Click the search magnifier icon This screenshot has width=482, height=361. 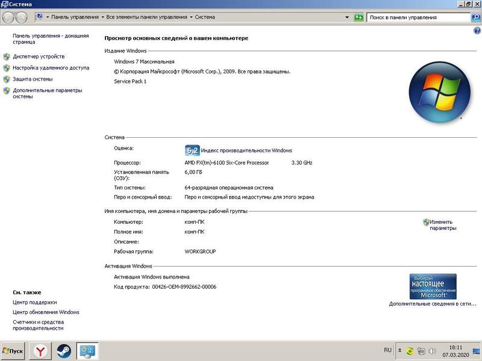(475, 17)
